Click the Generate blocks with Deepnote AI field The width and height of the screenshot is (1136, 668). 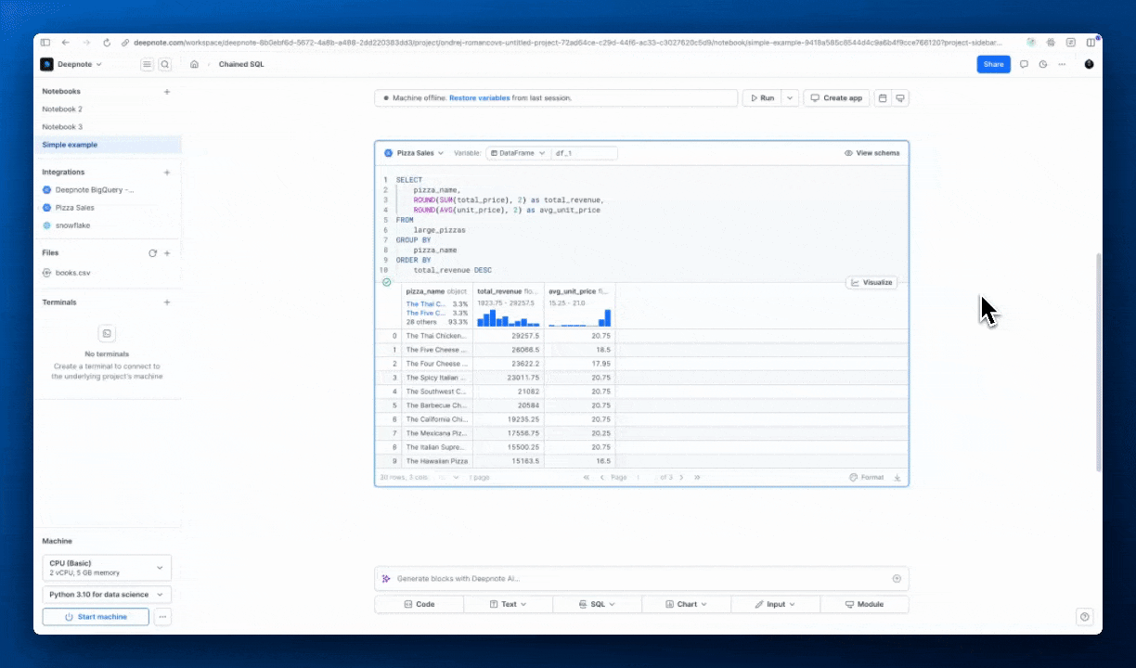point(641,578)
